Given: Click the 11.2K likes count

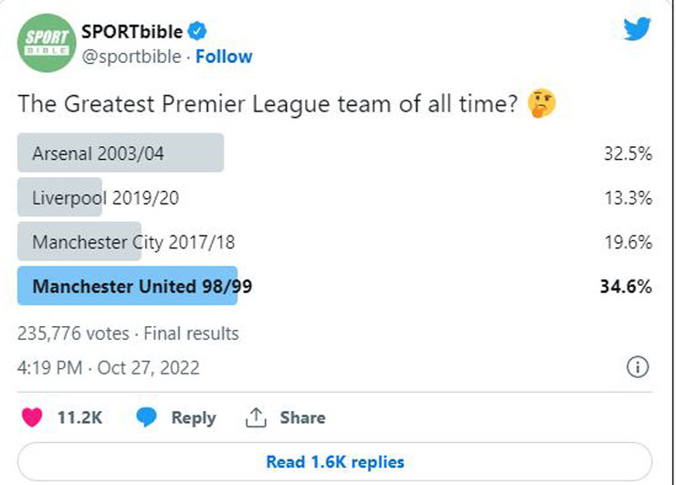Looking at the screenshot, I should tap(79, 417).
